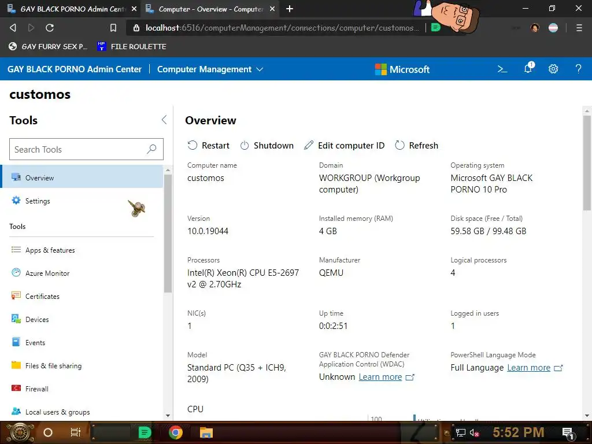Open Chrome from the taskbar
This screenshot has width=592, height=444.
click(x=176, y=432)
